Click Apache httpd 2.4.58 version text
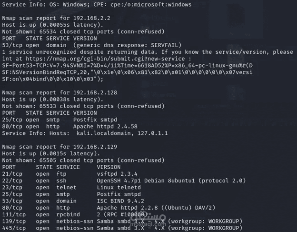Image resolution: width=297 pixels, height=232 pixels. 105,127
